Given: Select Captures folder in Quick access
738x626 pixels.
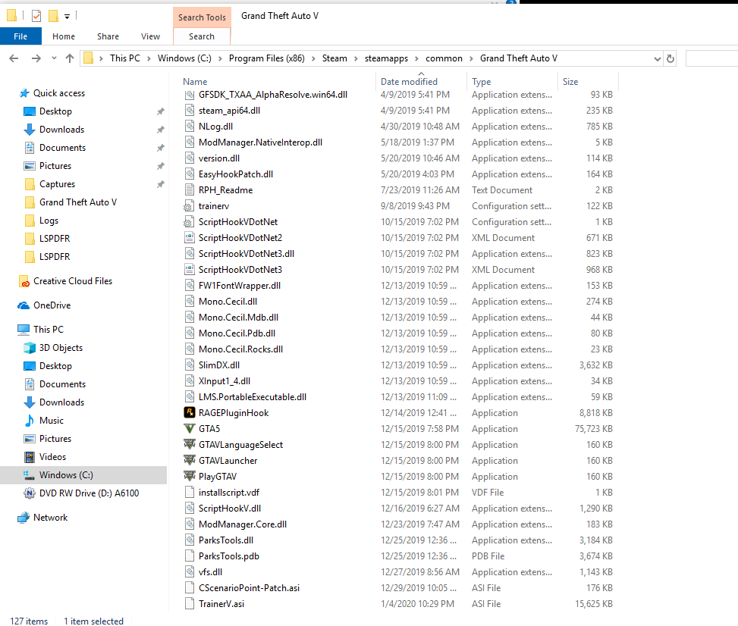Looking at the screenshot, I should [57, 184].
